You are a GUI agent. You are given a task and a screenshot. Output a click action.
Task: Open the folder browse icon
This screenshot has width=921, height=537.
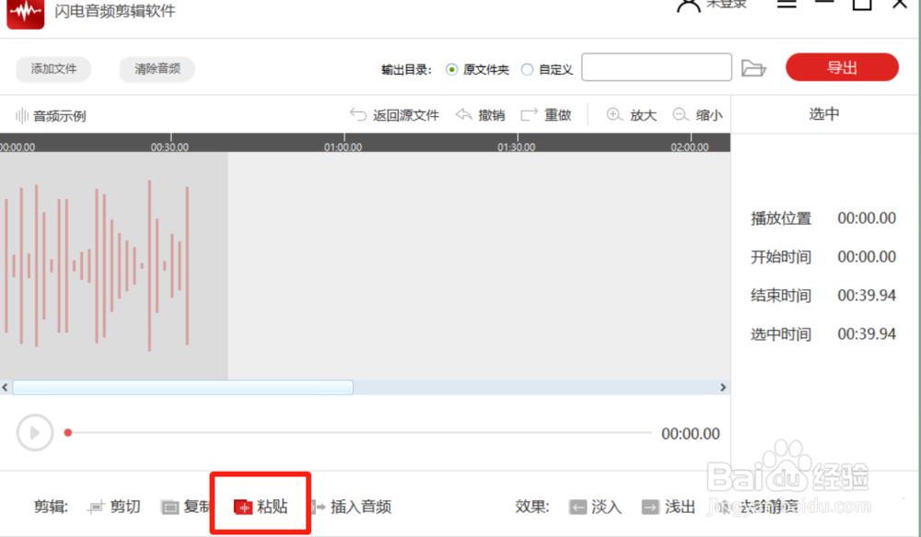pos(754,67)
